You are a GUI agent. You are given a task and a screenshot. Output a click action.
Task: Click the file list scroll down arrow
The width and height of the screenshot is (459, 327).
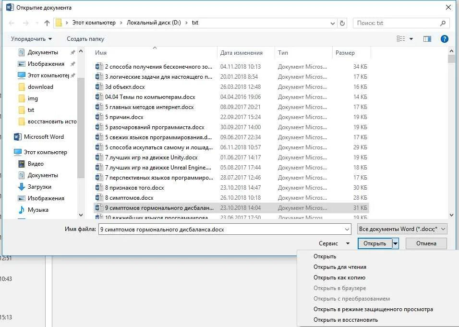point(451,215)
